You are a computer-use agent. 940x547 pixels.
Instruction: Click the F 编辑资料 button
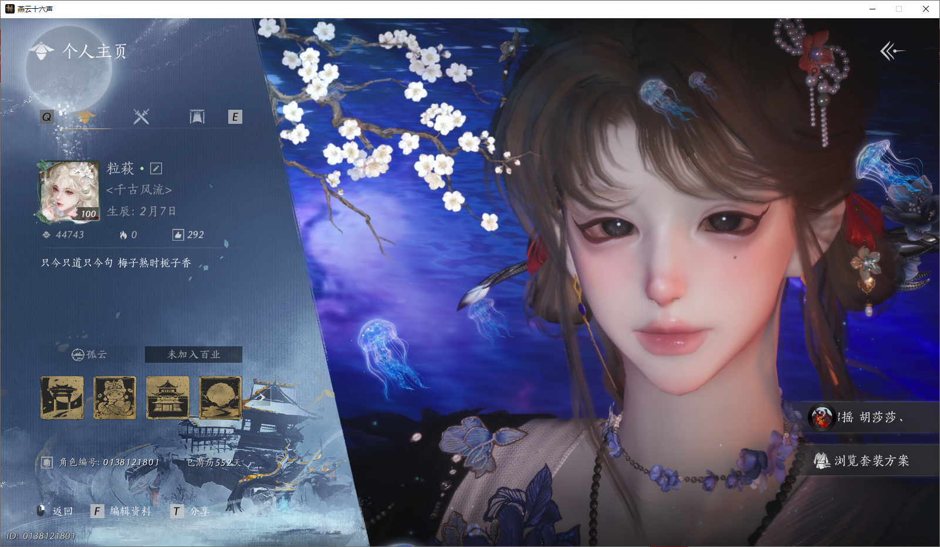click(x=121, y=511)
